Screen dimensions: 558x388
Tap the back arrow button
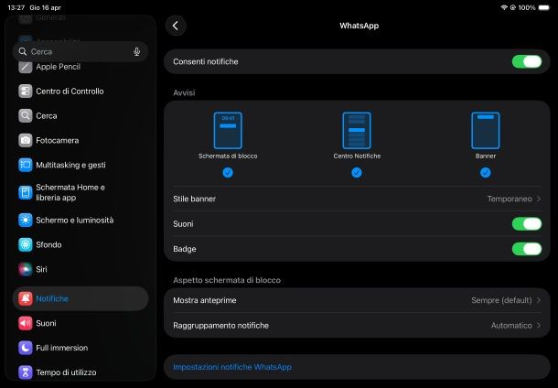tap(176, 26)
